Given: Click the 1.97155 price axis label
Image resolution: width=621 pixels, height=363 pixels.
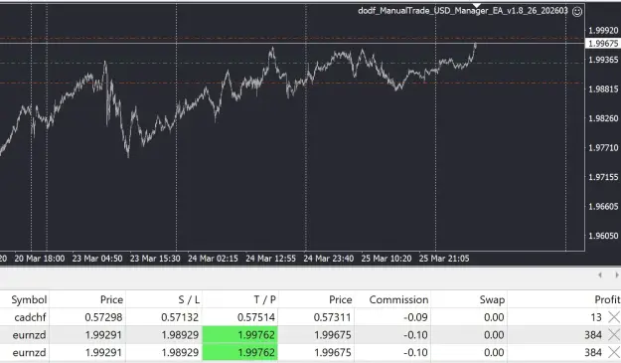Looking at the screenshot, I should (603, 177).
